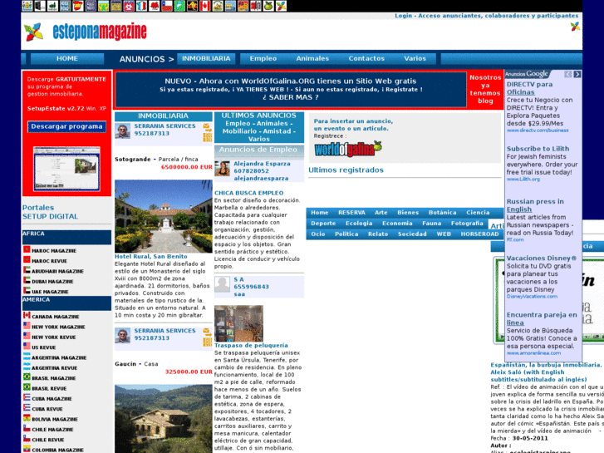Click the Spain map flag icon in the top strip
This screenshot has height=453, width=604.
coord(78,6)
